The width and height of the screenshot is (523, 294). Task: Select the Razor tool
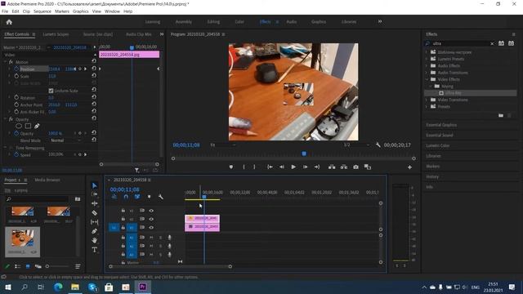tap(95, 212)
